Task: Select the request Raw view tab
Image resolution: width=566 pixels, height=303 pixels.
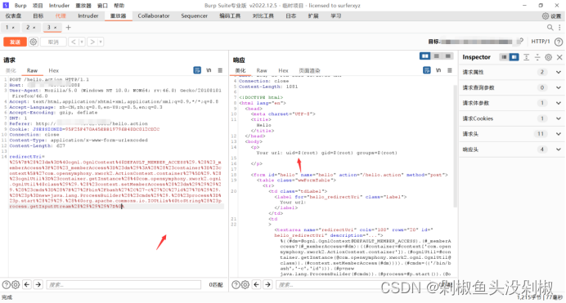Action: click(x=32, y=70)
